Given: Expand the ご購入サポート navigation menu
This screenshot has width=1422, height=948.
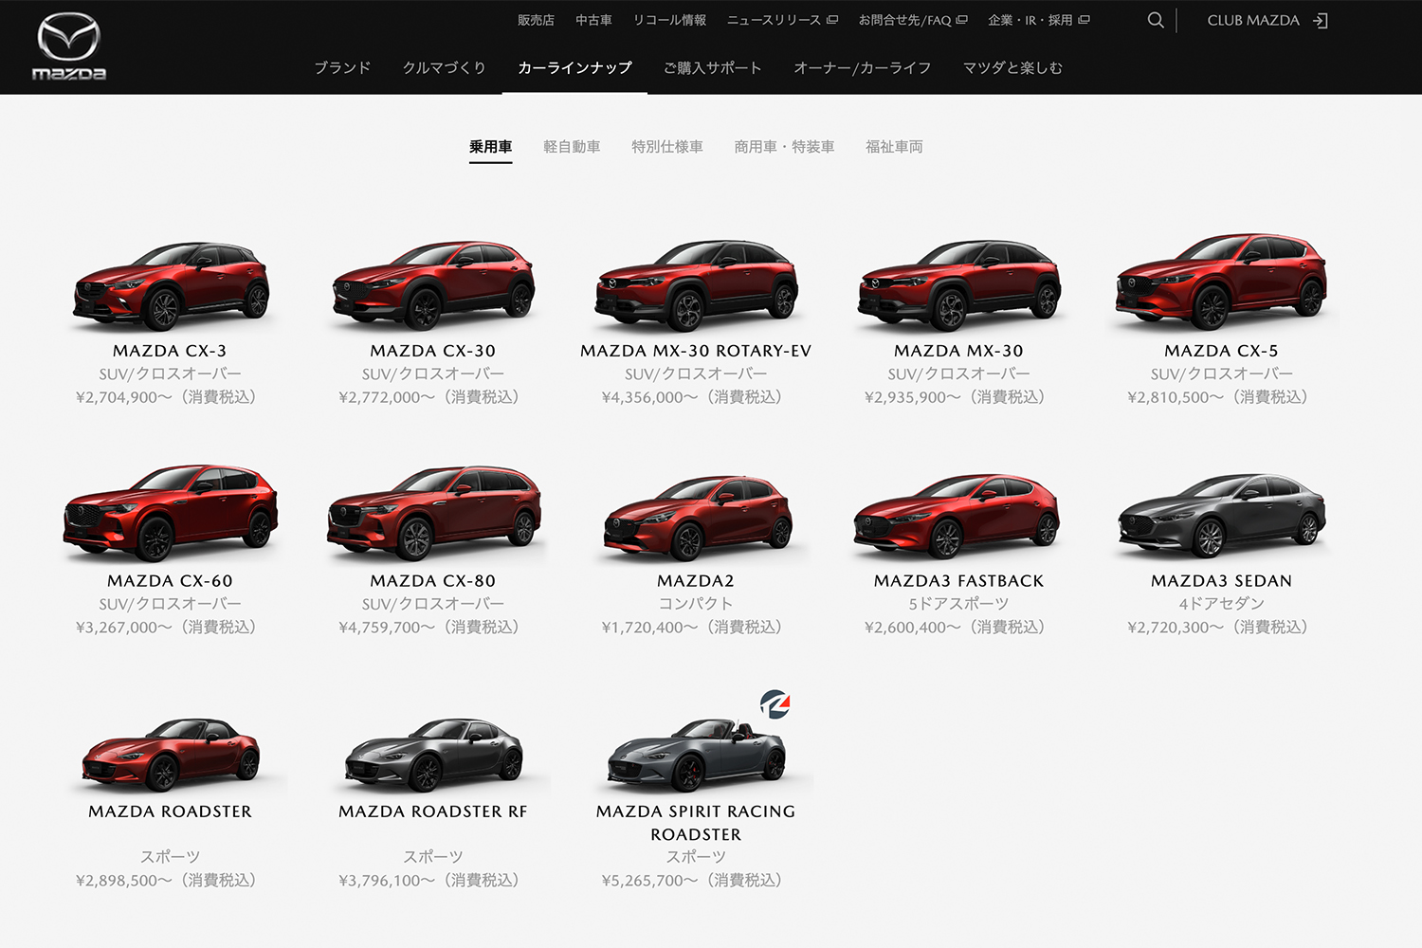Looking at the screenshot, I should [x=712, y=68].
